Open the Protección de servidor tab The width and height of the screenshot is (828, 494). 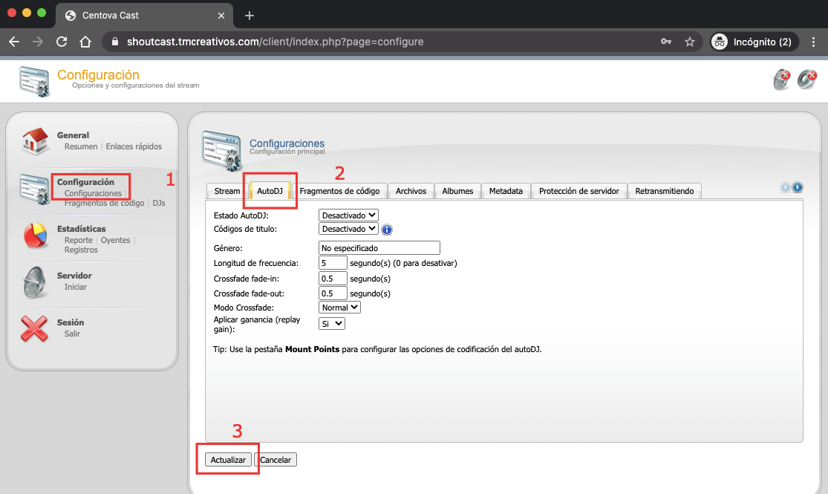579,191
